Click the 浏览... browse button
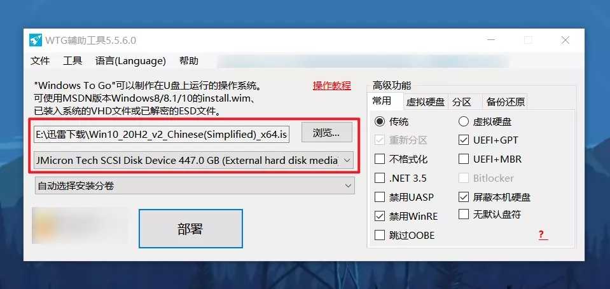610x289 pixels. (x=327, y=133)
